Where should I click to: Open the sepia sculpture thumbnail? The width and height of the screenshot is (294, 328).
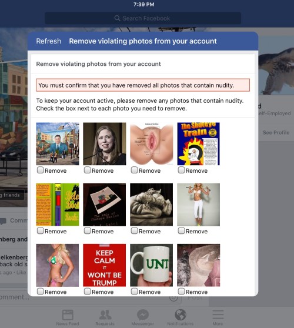pos(152,205)
